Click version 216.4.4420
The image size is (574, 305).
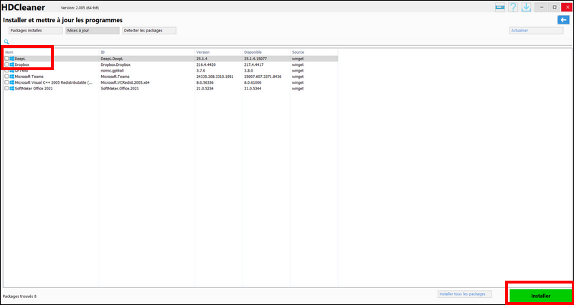pos(207,64)
